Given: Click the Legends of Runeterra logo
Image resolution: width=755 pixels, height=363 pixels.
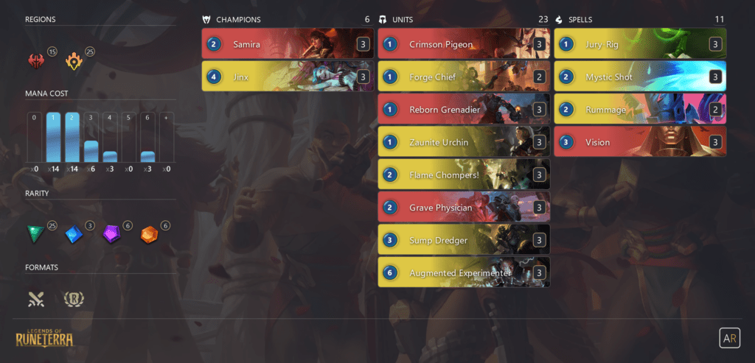Looking at the screenshot, I should 45,336.
